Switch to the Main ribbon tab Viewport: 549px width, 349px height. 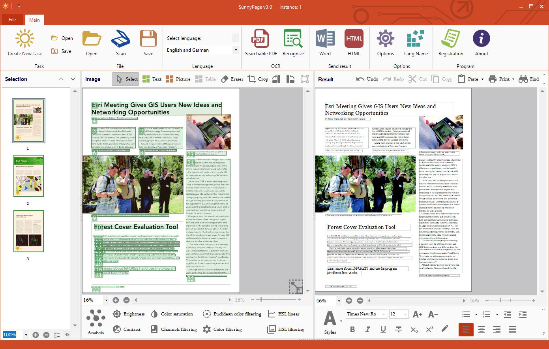point(34,20)
